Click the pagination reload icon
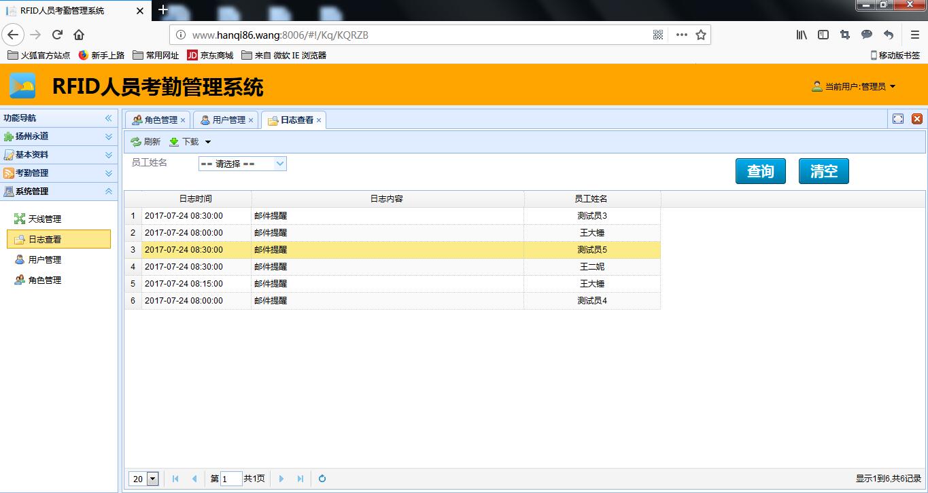Screen dimensions: 928x493 point(322,479)
